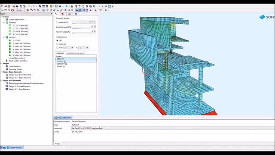Select material 4 C 35/45 (EN 1992)

(x=21, y=34)
